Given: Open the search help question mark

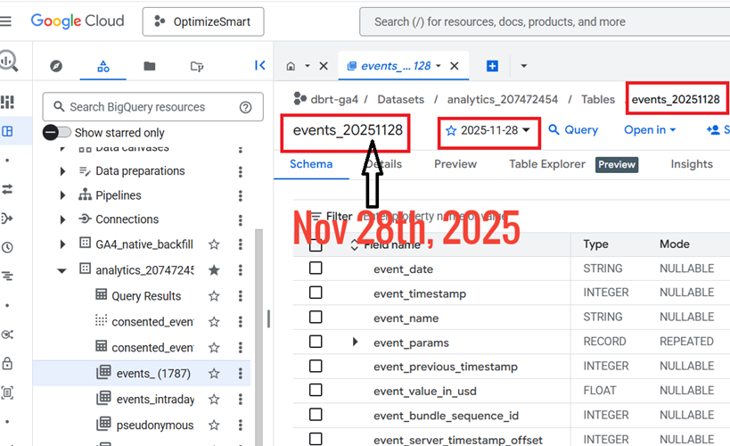Looking at the screenshot, I should coord(245,107).
